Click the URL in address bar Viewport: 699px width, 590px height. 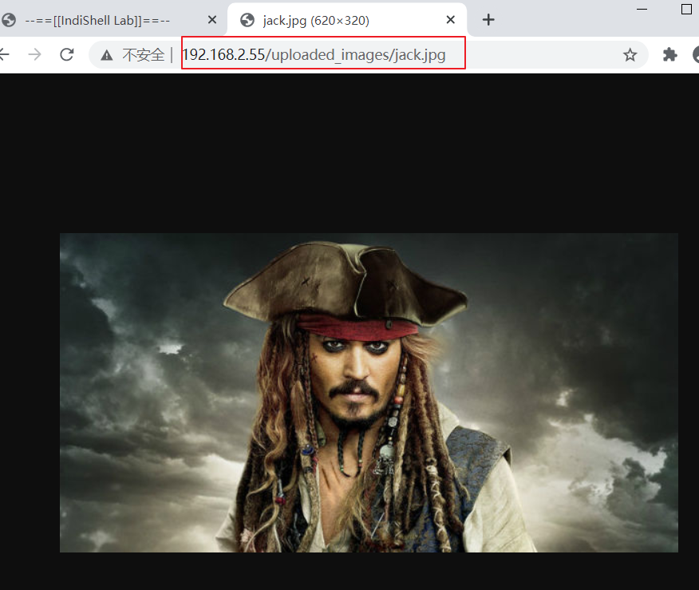(x=314, y=54)
